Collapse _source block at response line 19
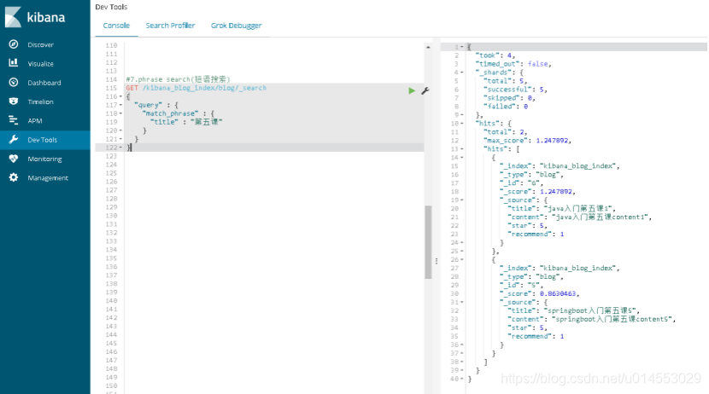 click(x=461, y=200)
